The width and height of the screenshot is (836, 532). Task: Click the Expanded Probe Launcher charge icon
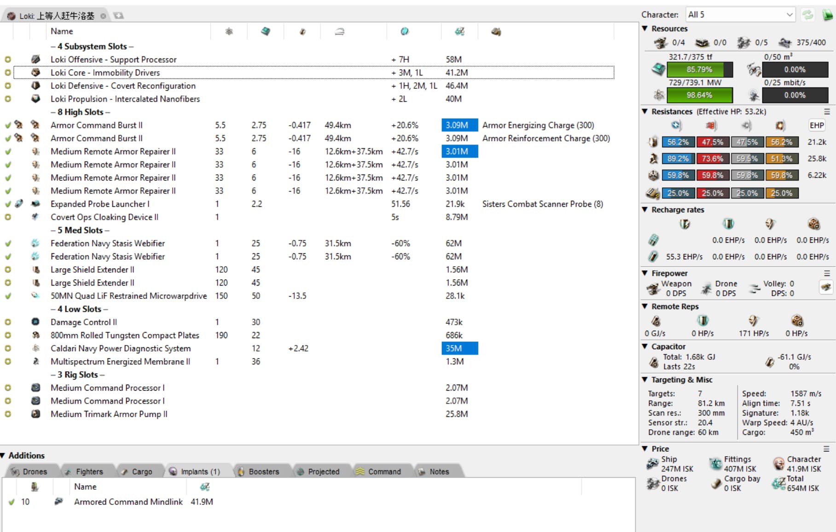point(19,204)
